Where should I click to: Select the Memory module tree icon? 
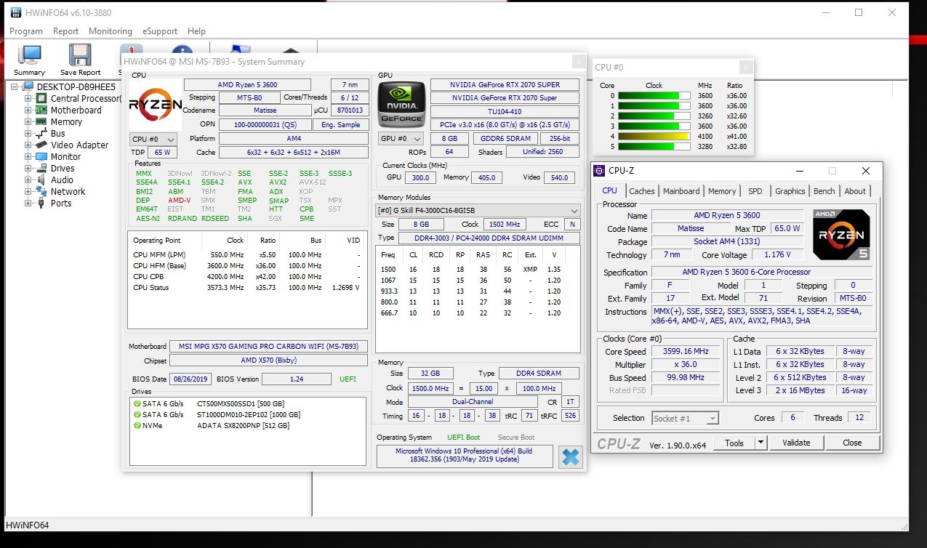click(42, 121)
